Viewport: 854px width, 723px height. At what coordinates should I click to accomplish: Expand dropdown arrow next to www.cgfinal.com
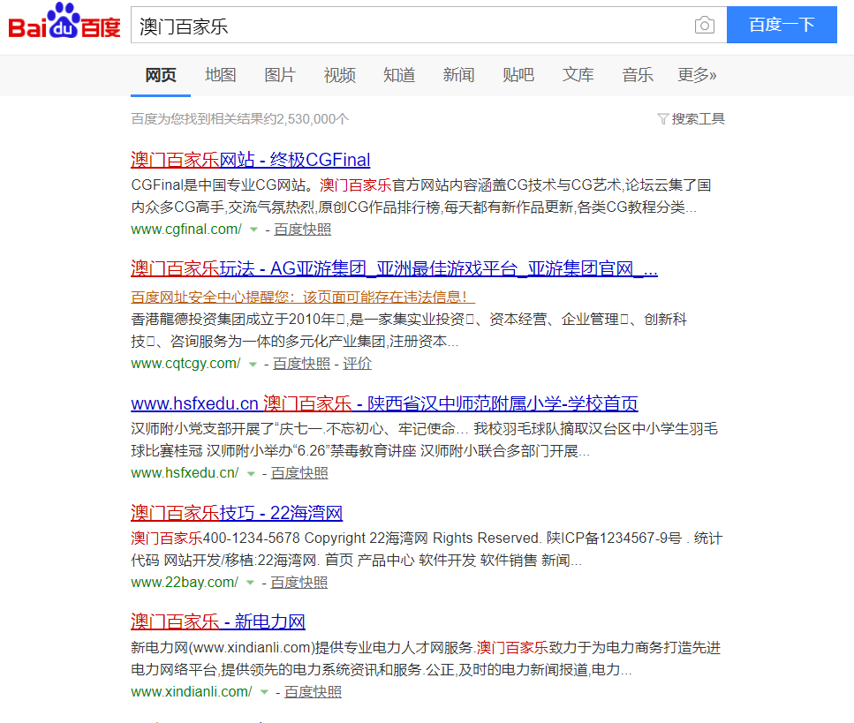(x=253, y=230)
